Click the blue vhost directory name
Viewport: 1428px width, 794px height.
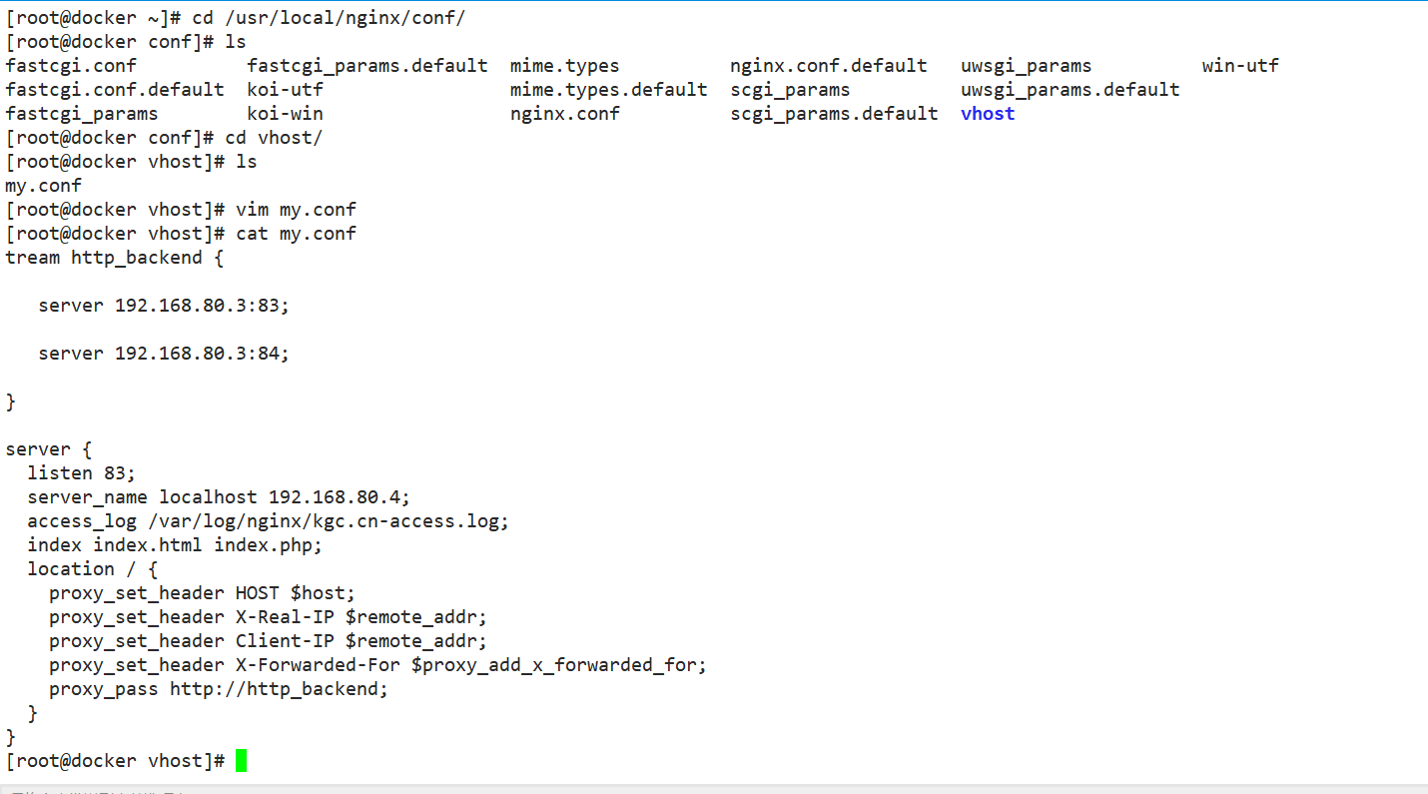(x=988, y=114)
